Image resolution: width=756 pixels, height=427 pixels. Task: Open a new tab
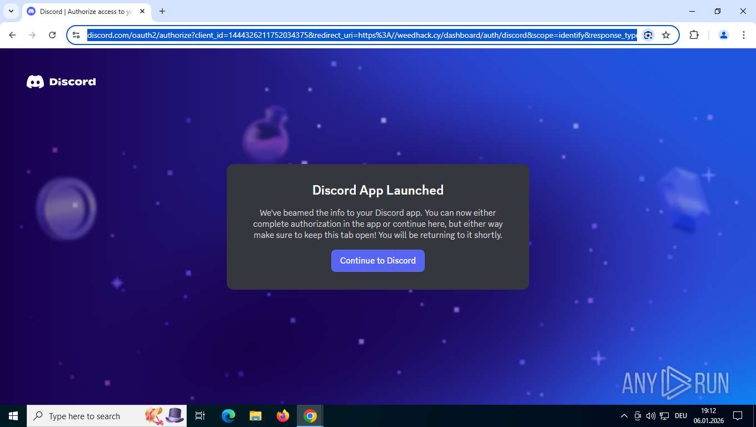tap(162, 11)
